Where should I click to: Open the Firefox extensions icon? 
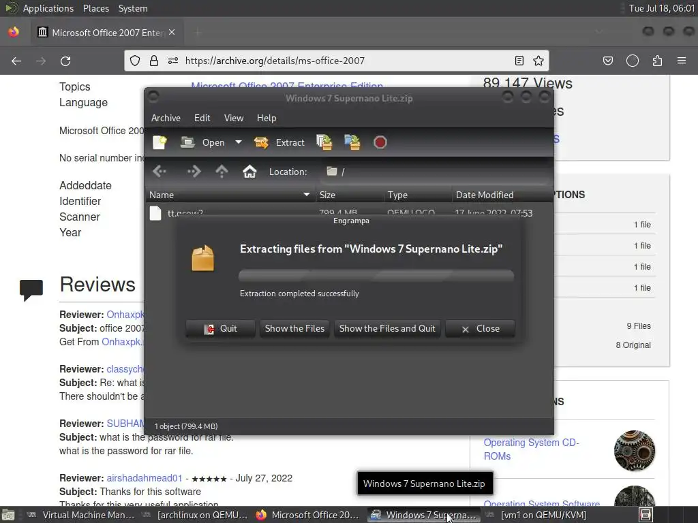[x=657, y=61]
